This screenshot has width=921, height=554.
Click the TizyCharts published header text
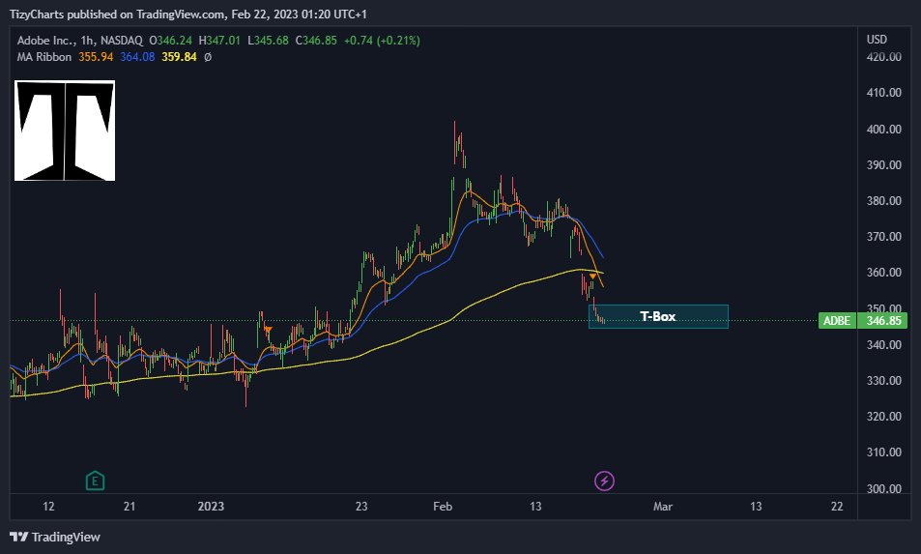point(187,15)
